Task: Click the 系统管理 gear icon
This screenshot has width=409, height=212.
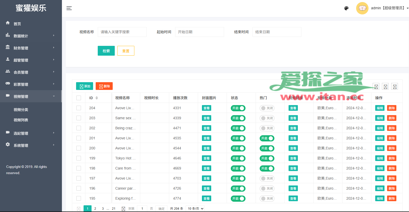Action: click(x=8, y=145)
